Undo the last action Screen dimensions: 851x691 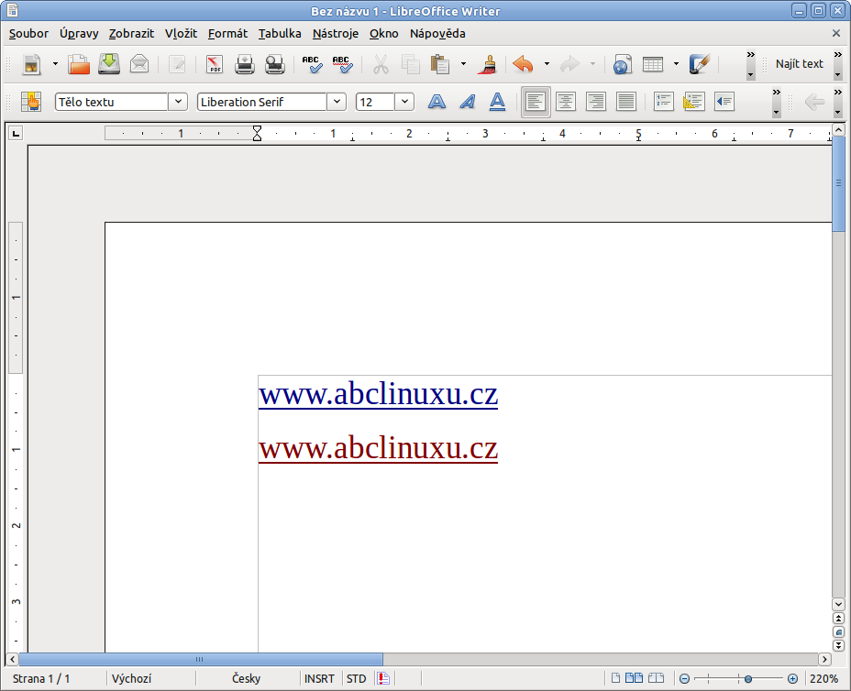[x=524, y=64]
